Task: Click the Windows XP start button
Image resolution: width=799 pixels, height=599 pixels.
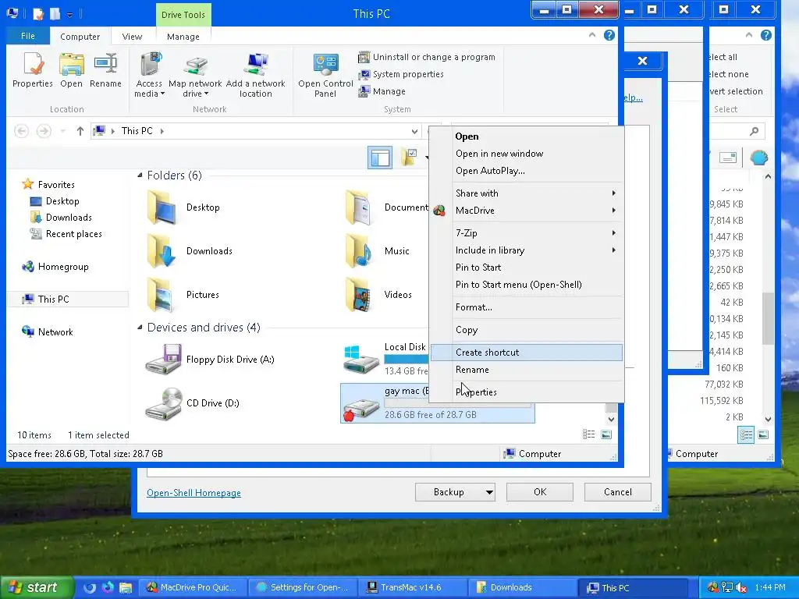Action: click(37, 588)
